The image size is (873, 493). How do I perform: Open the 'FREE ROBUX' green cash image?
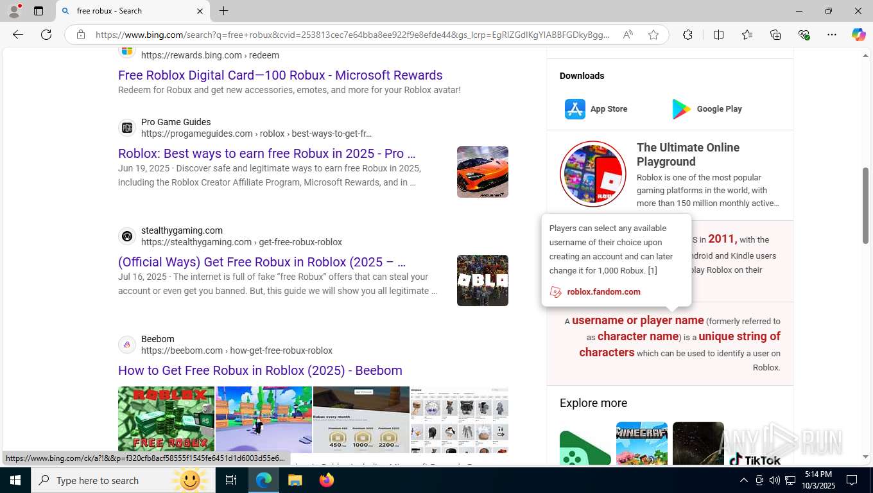click(166, 420)
